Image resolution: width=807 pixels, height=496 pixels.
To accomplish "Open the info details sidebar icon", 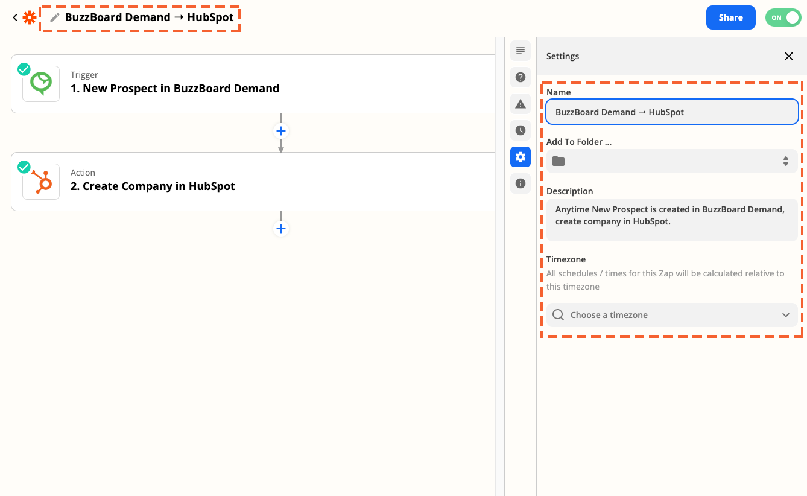I will (521, 183).
